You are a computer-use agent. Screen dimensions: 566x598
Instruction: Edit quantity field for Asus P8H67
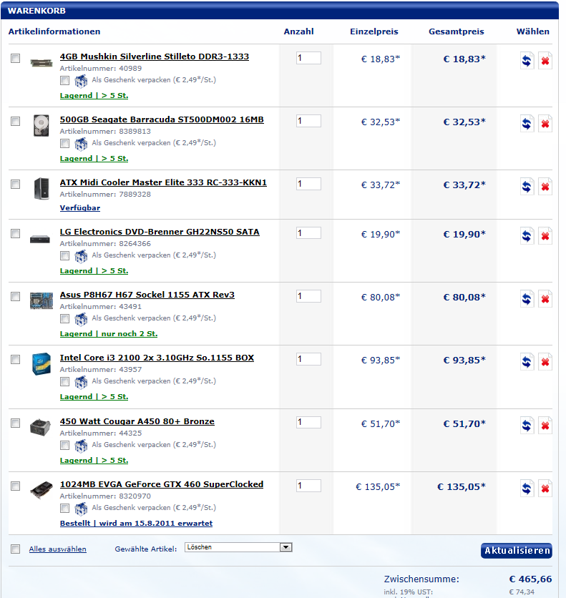pyautogui.click(x=308, y=296)
